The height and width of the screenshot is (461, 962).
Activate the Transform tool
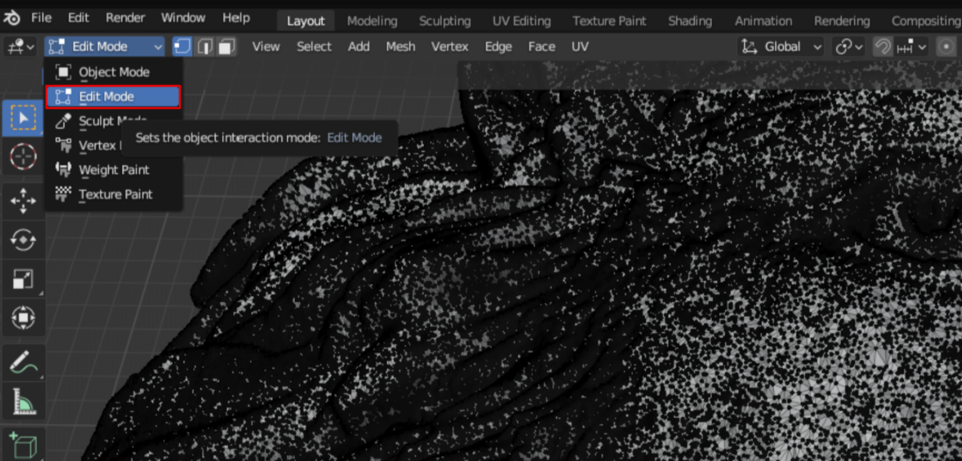coord(23,318)
